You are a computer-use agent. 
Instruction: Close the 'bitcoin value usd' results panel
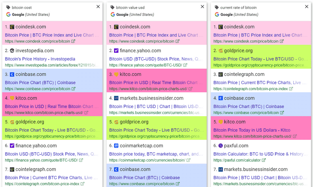pyautogui.click(x=202, y=6)
